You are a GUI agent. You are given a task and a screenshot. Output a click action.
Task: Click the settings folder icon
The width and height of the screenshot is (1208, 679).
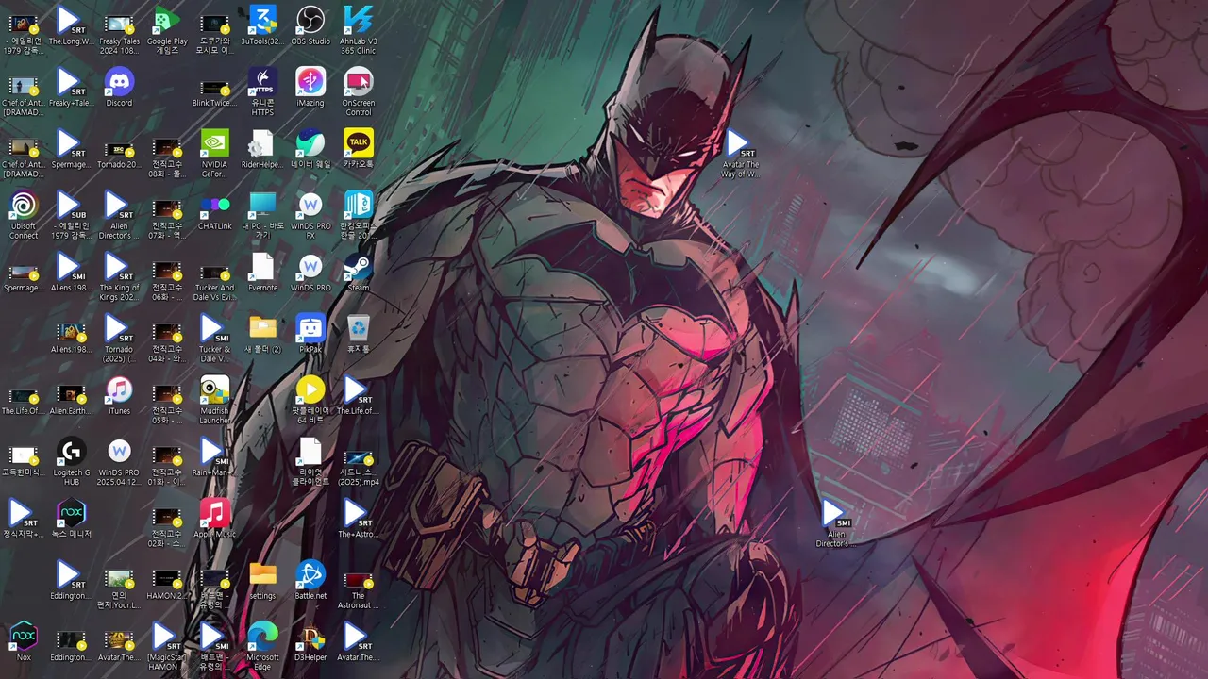262,581
